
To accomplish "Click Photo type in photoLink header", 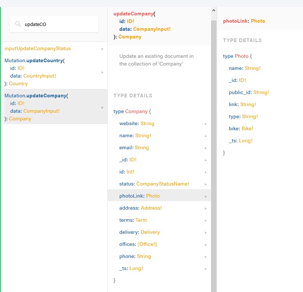I will coord(258,21).
